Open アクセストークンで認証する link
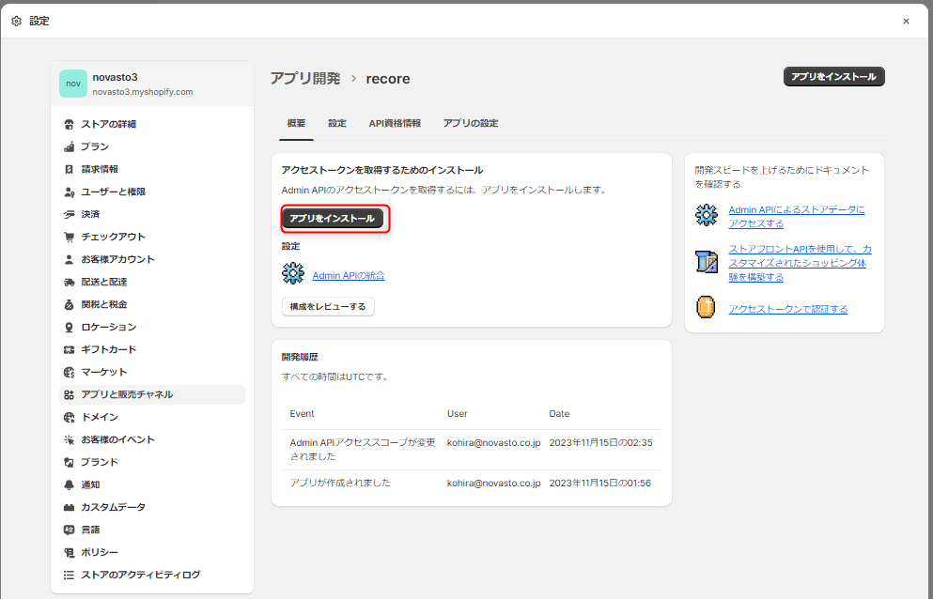The width and height of the screenshot is (933, 599). click(x=787, y=309)
